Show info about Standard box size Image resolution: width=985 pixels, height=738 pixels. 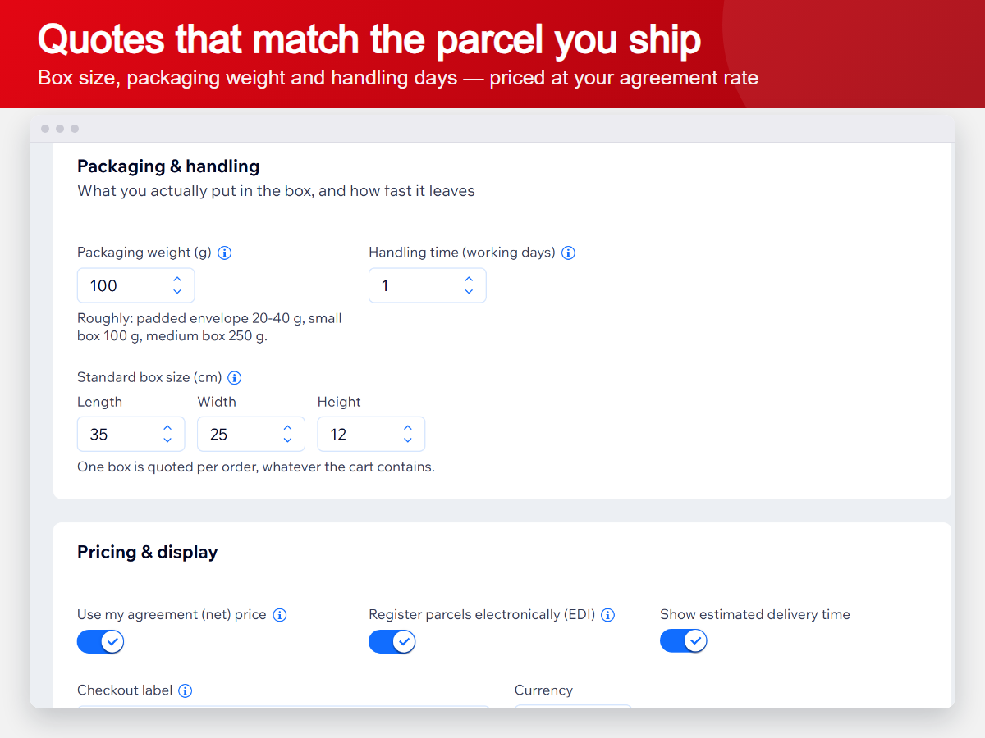click(234, 378)
